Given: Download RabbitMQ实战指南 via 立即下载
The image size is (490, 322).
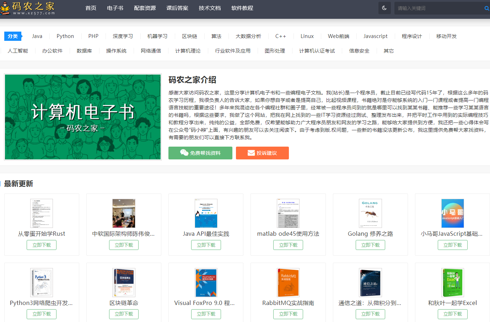Looking at the screenshot, I should pos(288,314).
